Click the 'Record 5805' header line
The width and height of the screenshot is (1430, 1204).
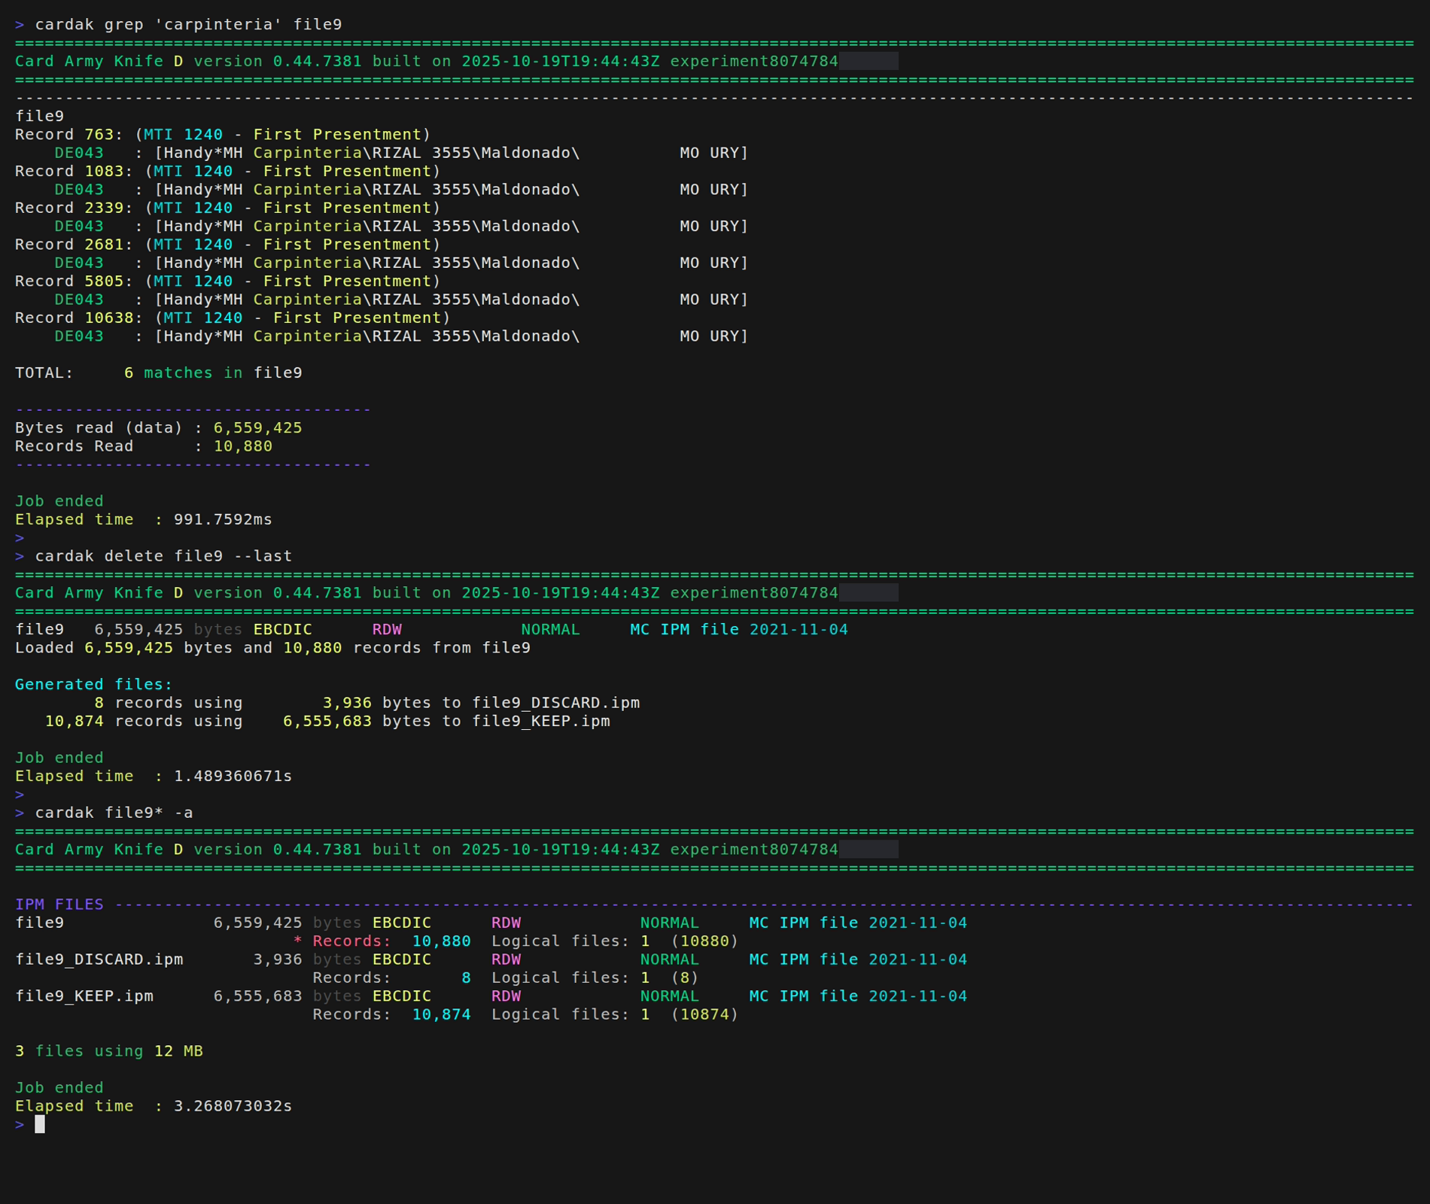pos(227,281)
